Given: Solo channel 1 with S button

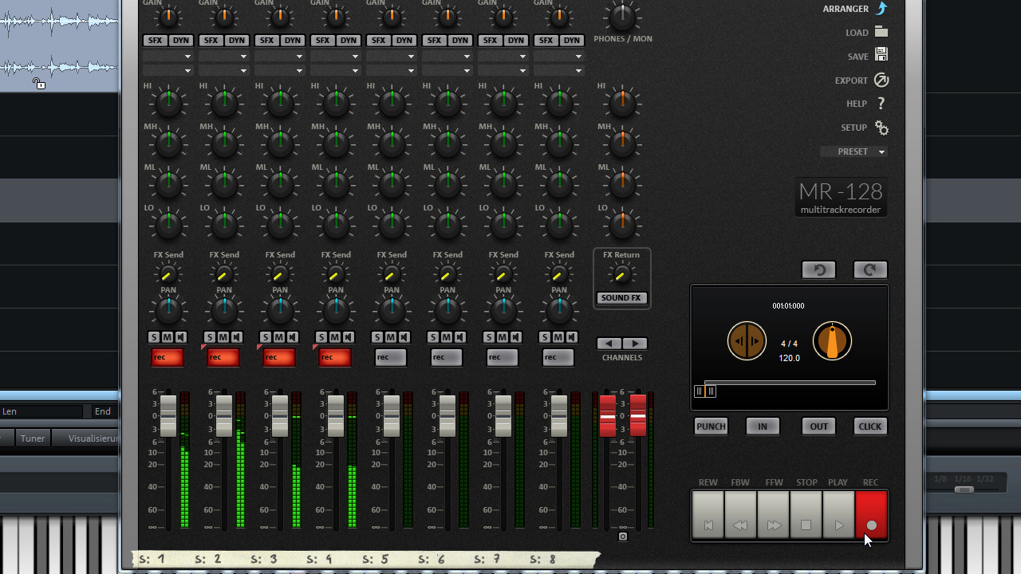Looking at the screenshot, I should 154,337.
